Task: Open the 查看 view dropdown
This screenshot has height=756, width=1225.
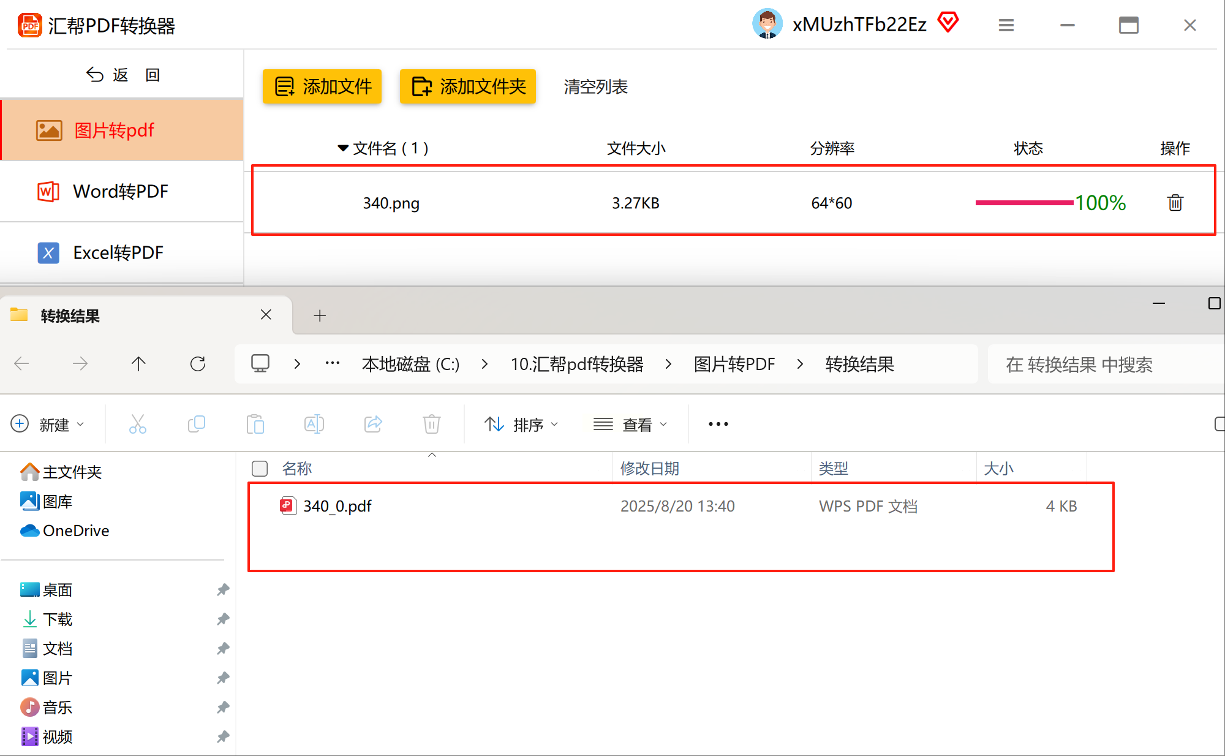Action: pos(630,424)
